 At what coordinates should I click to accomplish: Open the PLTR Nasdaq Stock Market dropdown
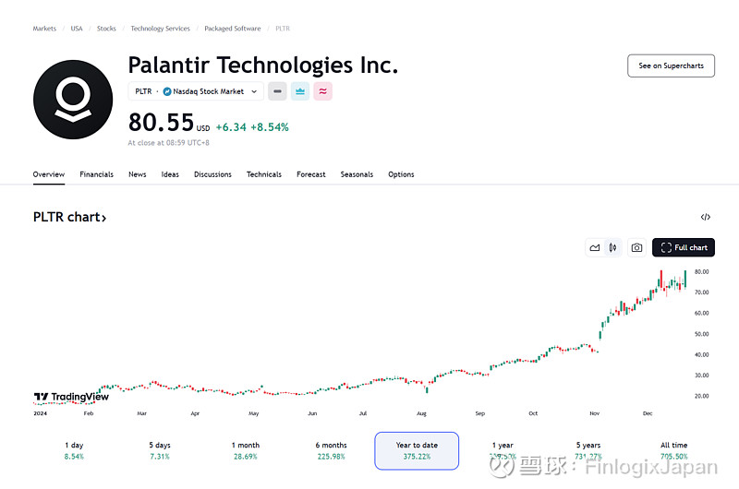(x=196, y=91)
